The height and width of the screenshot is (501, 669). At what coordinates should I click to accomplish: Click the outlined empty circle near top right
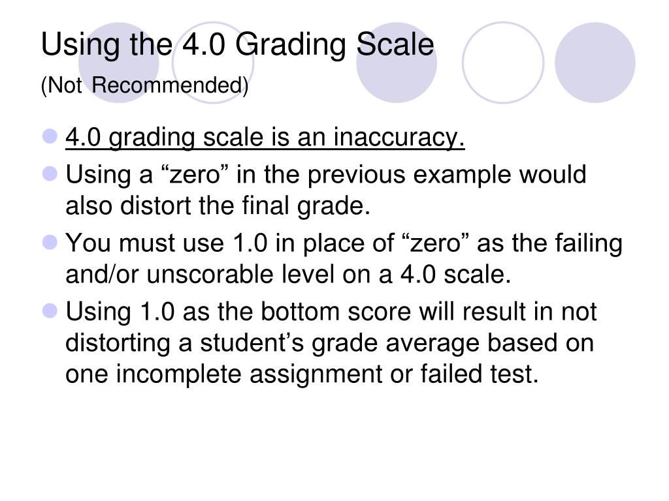[x=503, y=63]
